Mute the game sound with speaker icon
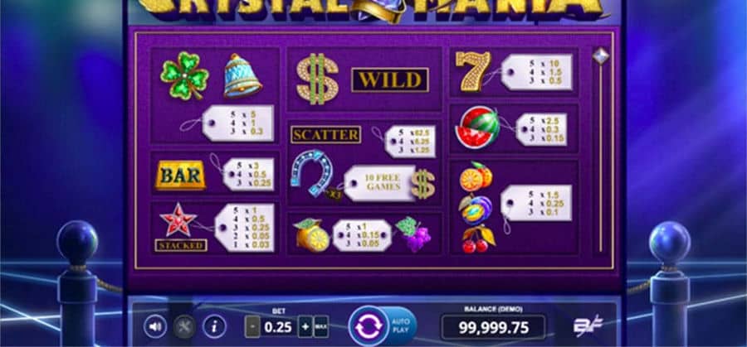Screen dimensions: 747x347 tap(155, 326)
